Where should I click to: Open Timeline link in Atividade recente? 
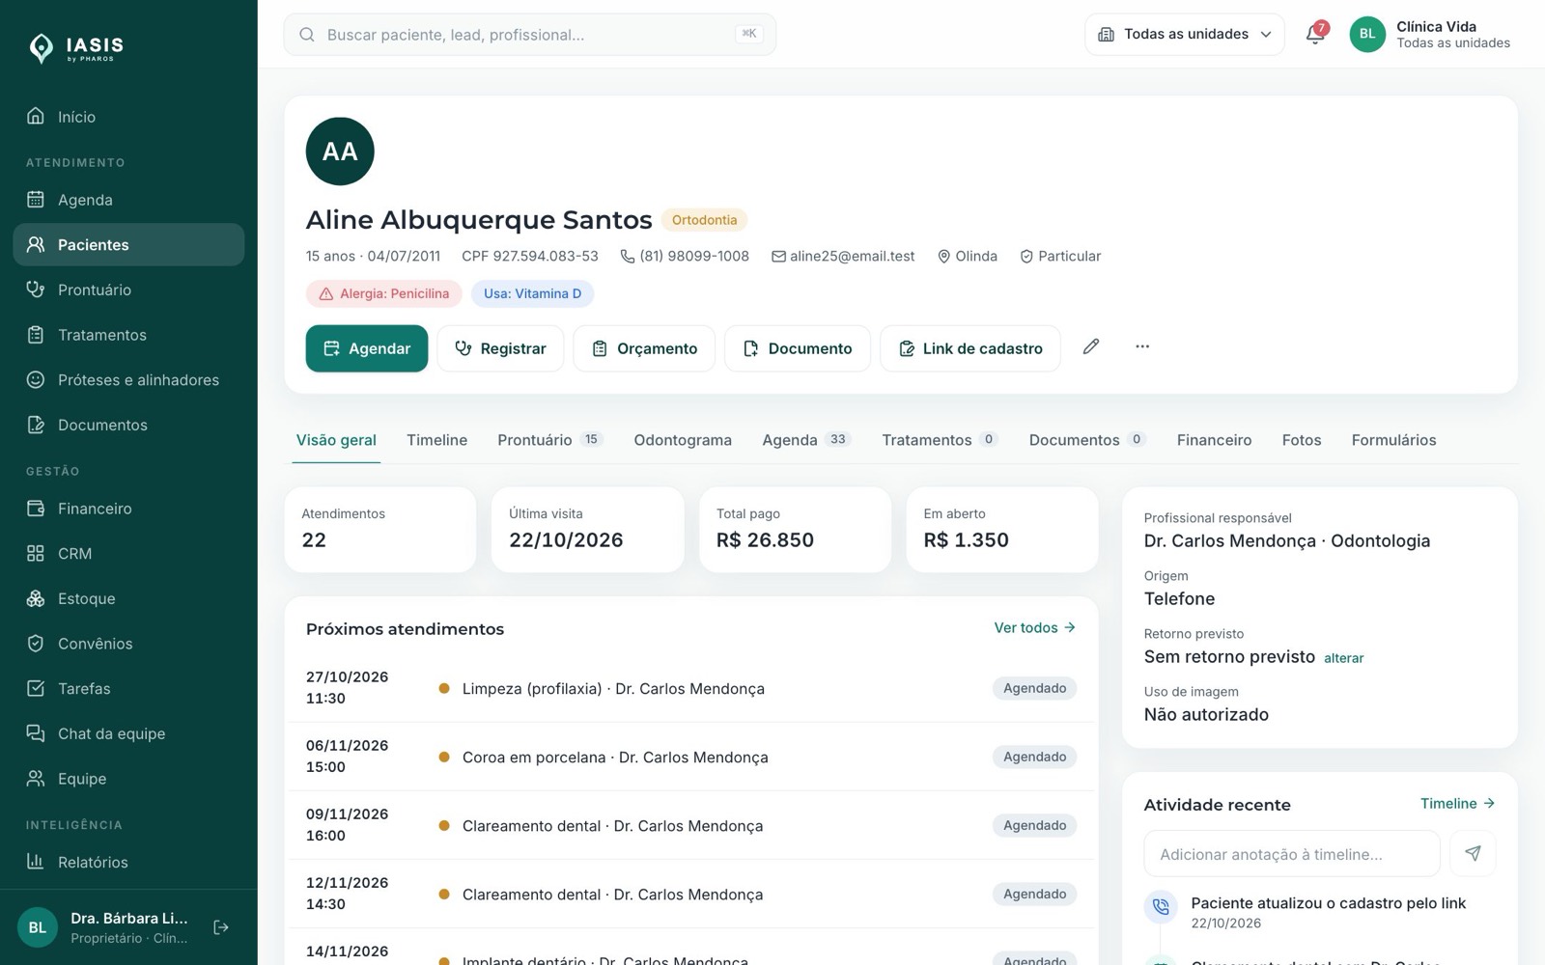(x=1457, y=804)
